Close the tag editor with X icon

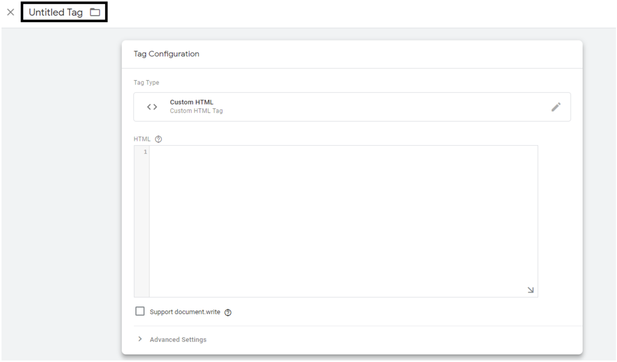[x=11, y=12]
